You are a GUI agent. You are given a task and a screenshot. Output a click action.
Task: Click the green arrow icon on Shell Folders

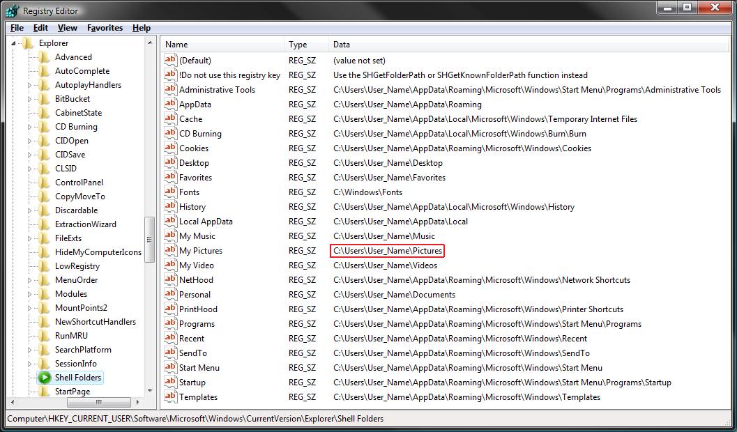[x=45, y=377]
